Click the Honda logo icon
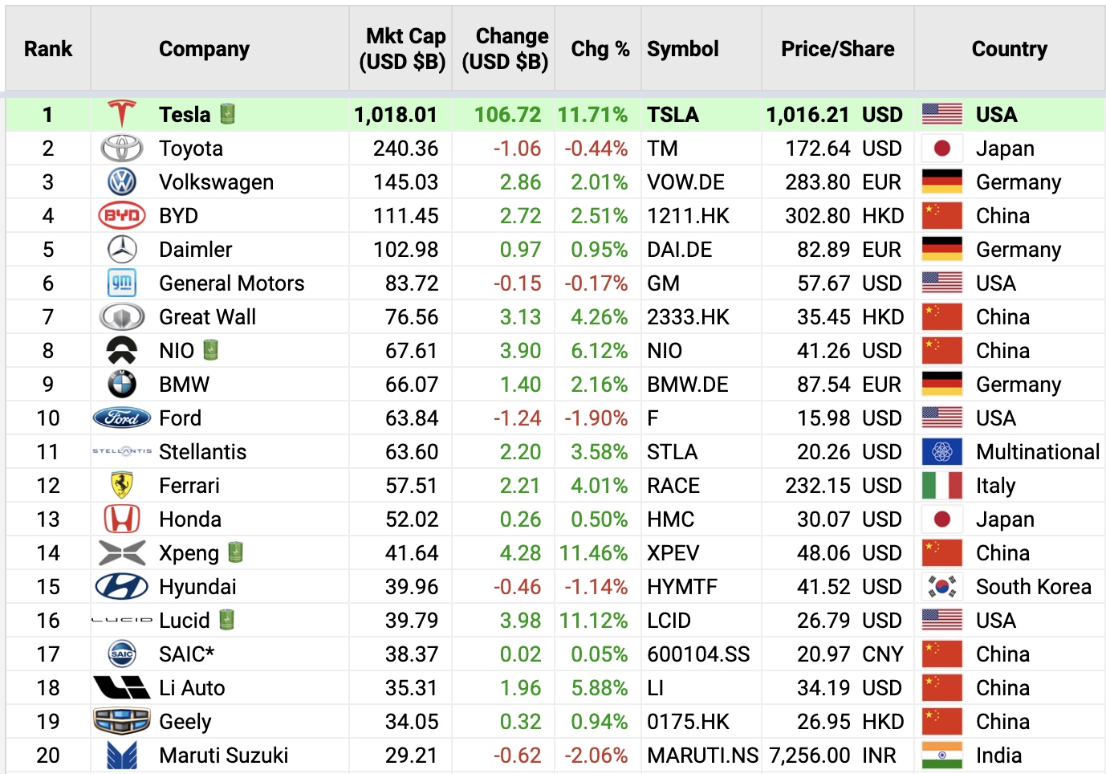The height and width of the screenshot is (774, 1106). 122,519
